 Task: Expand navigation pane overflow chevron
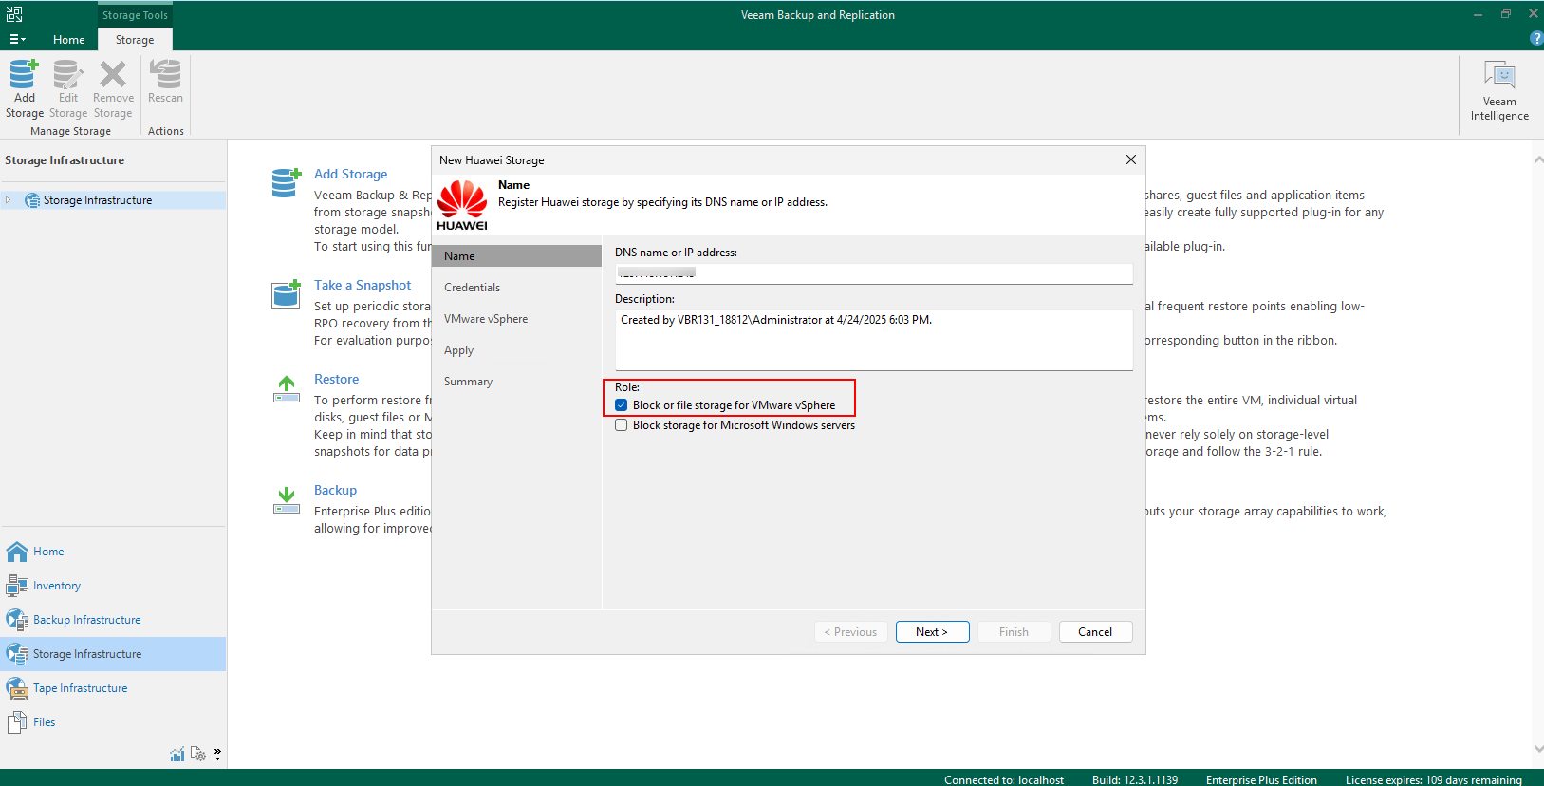[217, 754]
